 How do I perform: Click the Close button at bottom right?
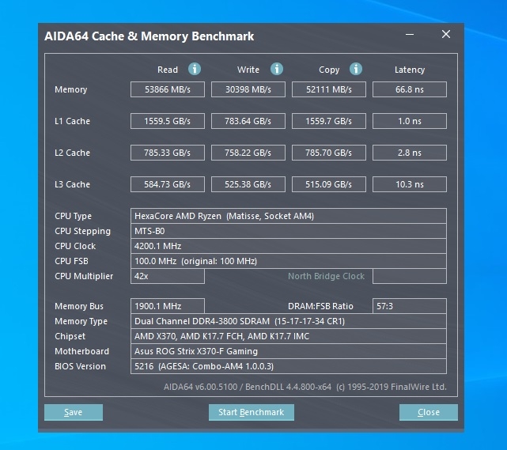pos(429,412)
